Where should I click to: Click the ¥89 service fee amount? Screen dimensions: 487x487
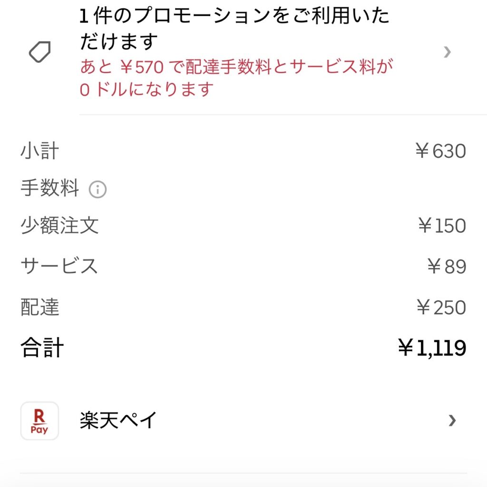pyautogui.click(x=447, y=266)
